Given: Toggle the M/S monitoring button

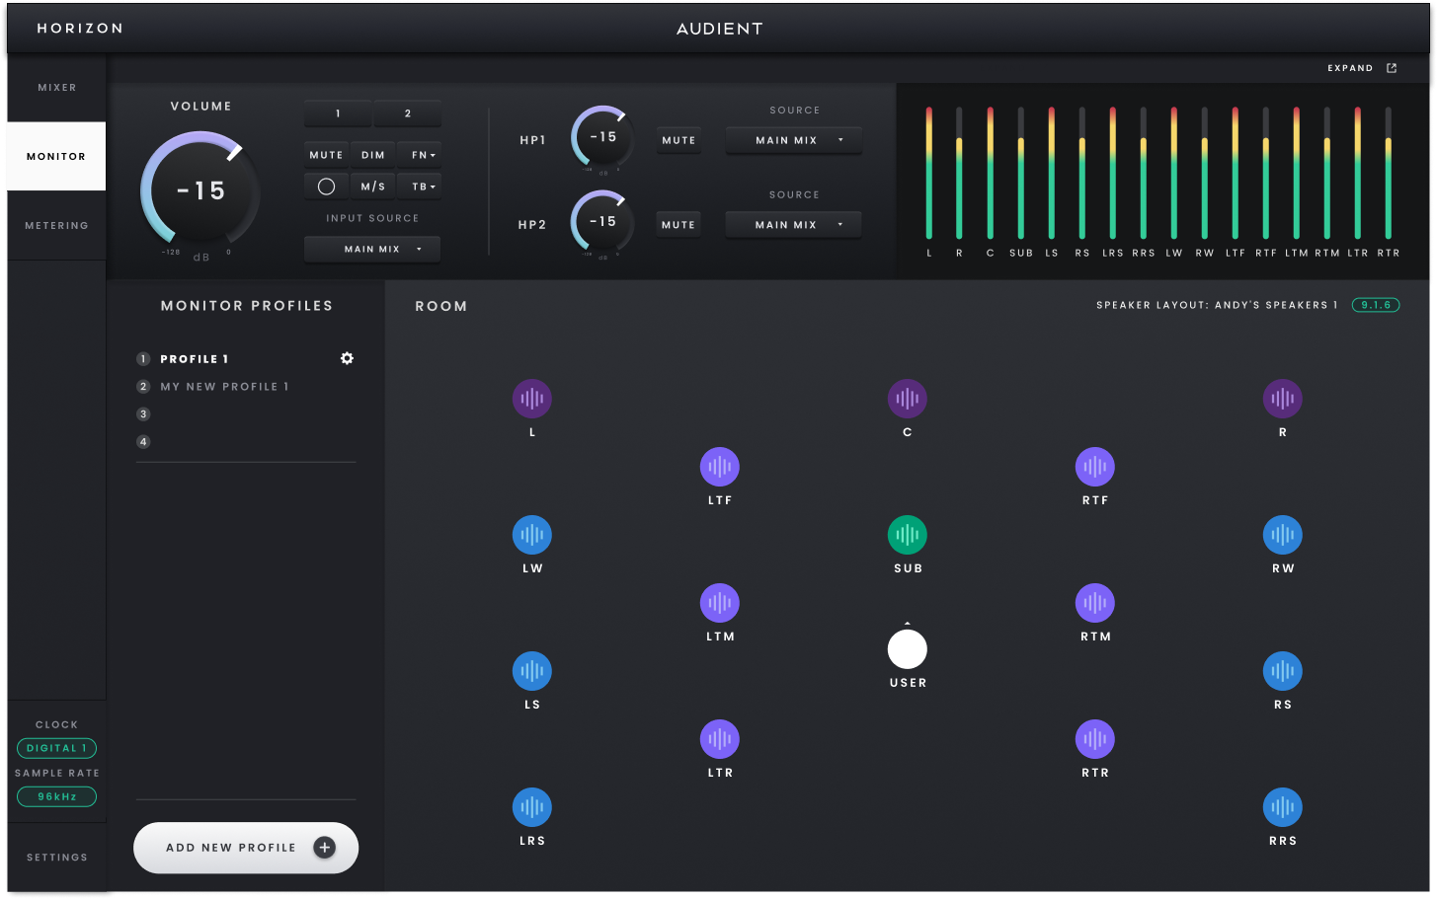Looking at the screenshot, I should point(373,187).
